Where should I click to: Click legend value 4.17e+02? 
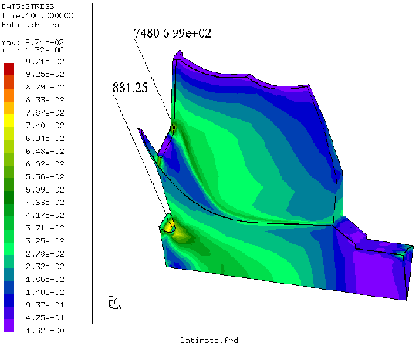point(45,215)
